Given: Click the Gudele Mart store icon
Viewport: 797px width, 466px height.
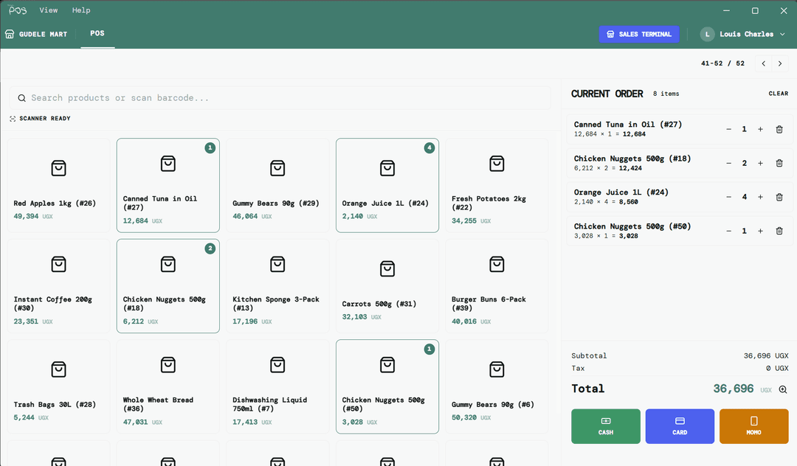Looking at the screenshot, I should click(10, 34).
